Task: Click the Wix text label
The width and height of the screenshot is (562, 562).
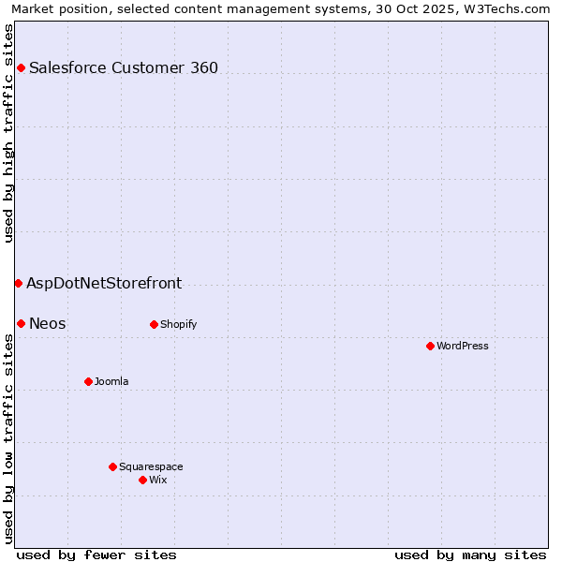Action: (158, 480)
